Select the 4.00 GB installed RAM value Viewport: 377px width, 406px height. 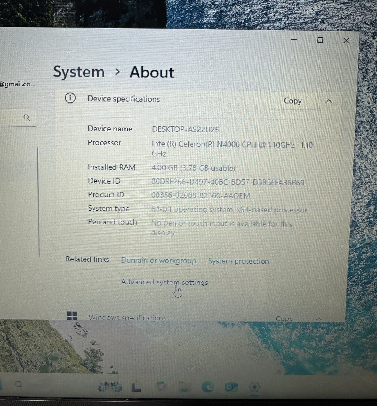193,168
